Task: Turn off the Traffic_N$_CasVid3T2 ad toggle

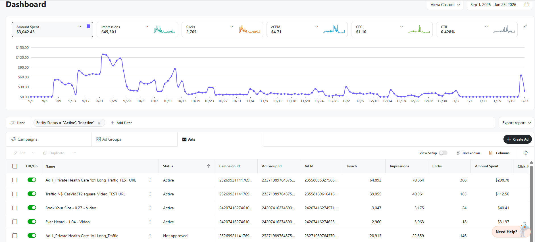Action: click(x=32, y=194)
